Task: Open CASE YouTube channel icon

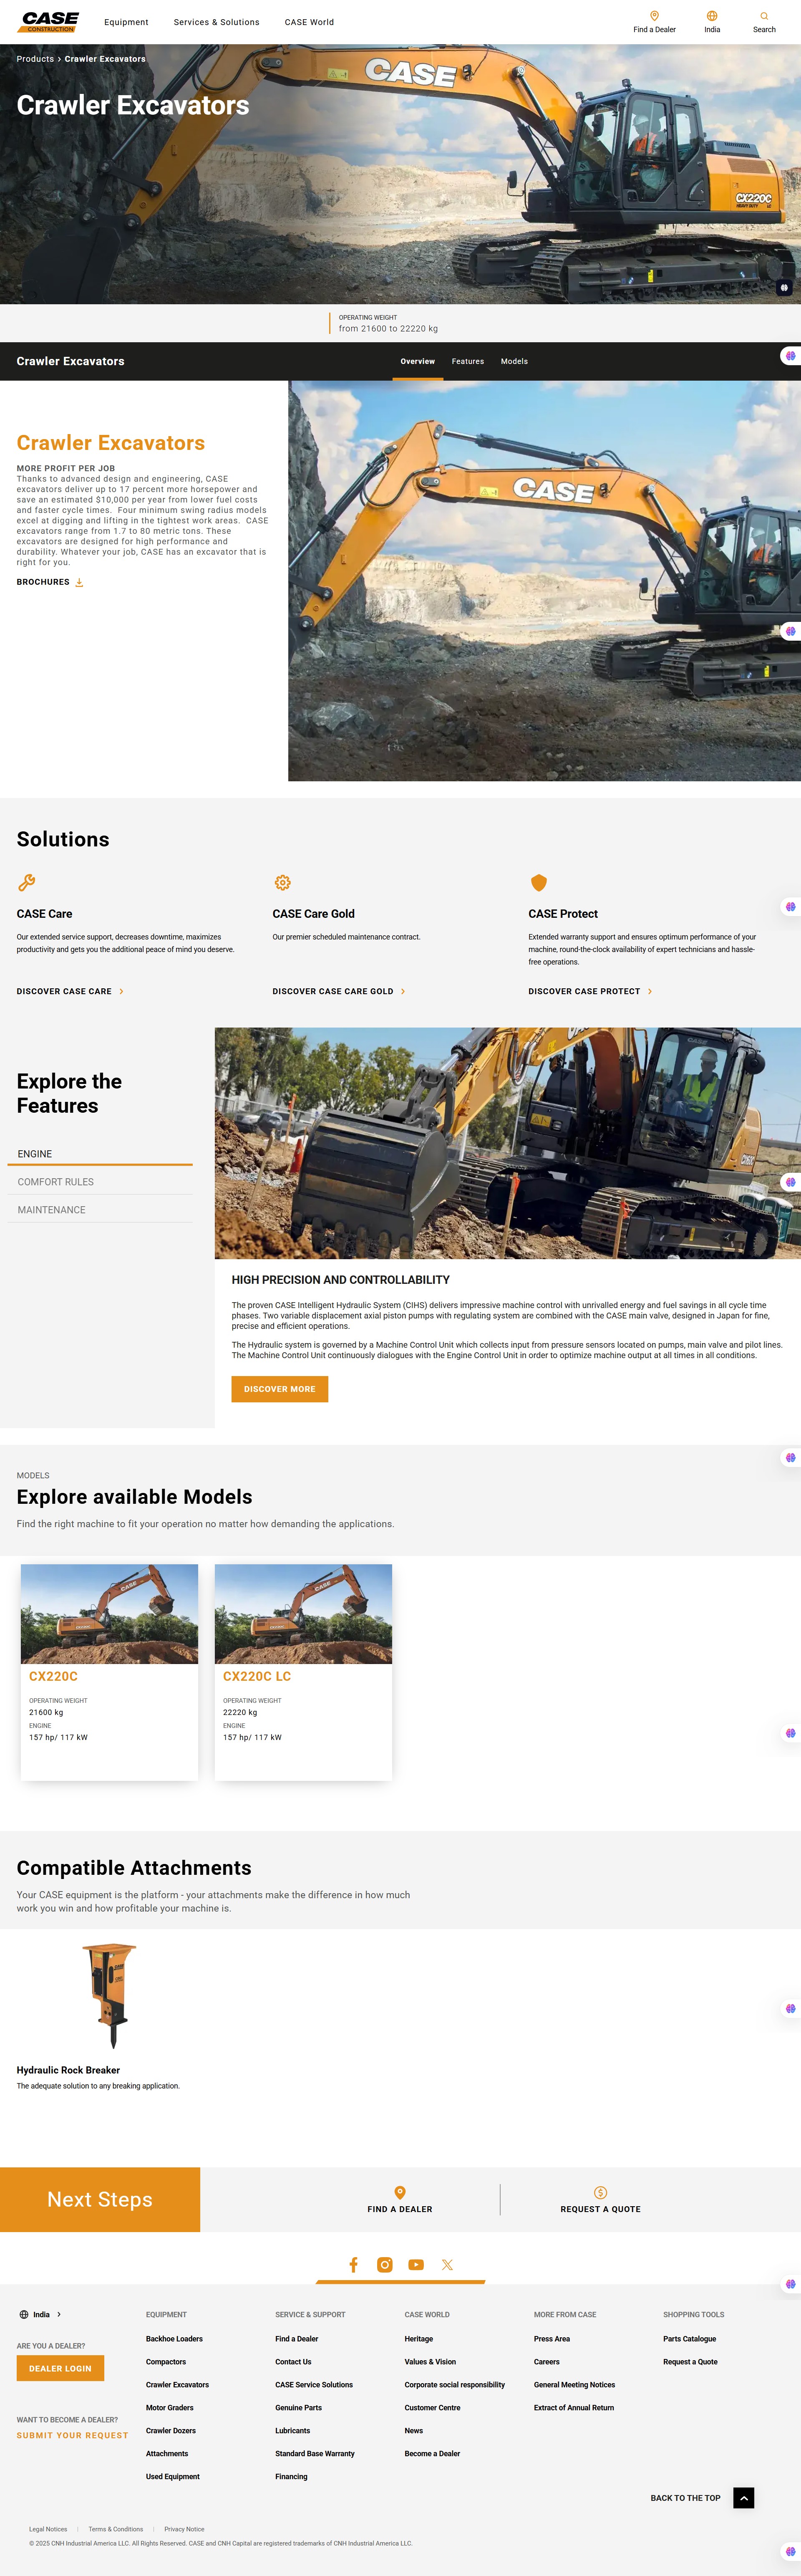Action: (x=416, y=2265)
